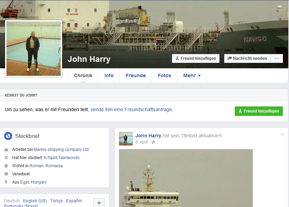Open John Harry's profile picture
The height and width of the screenshot is (207, 289).
34,49
